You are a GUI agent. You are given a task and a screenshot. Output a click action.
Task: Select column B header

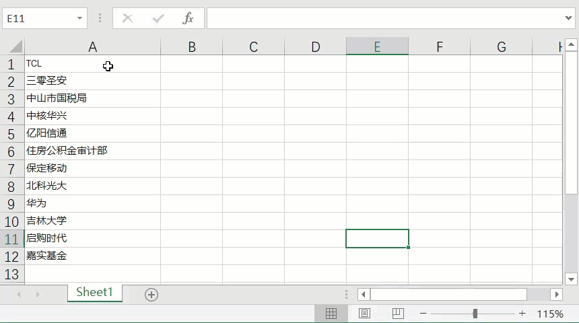pyautogui.click(x=192, y=46)
